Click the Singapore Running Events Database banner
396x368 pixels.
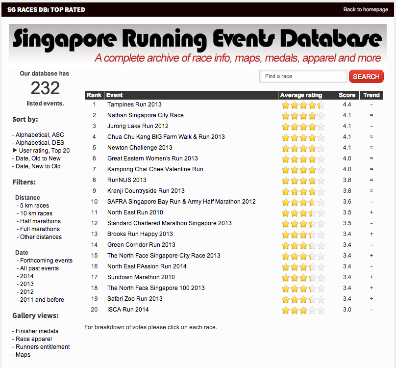[198, 46]
